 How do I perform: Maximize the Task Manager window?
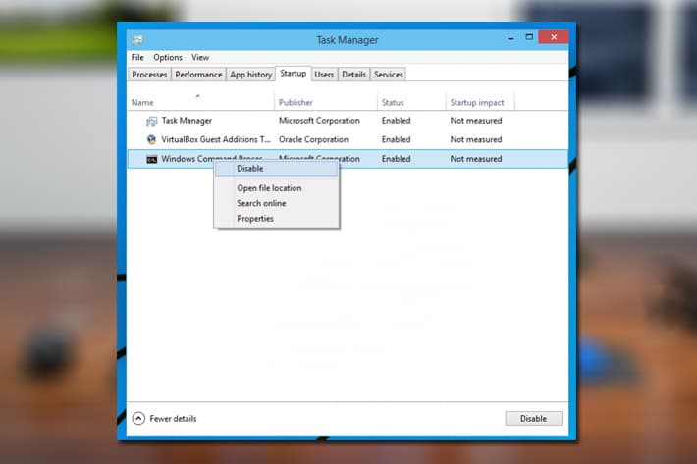(529, 37)
